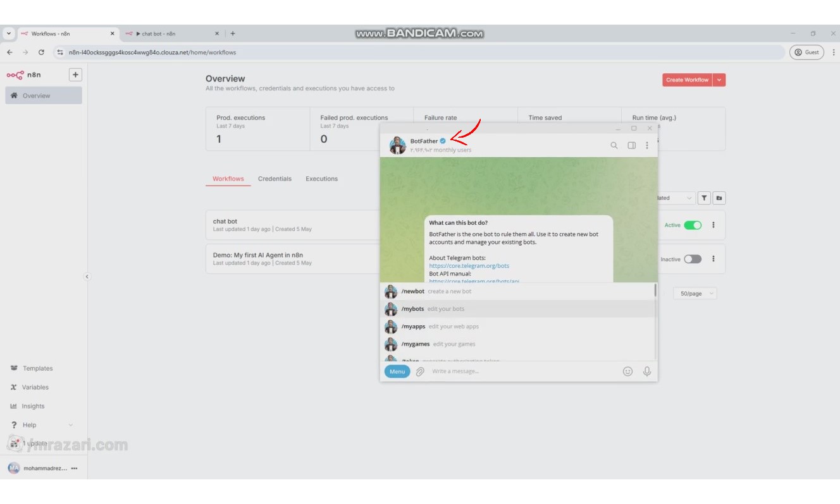Activate the Demo AI Agent workflow toggle

pyautogui.click(x=693, y=259)
